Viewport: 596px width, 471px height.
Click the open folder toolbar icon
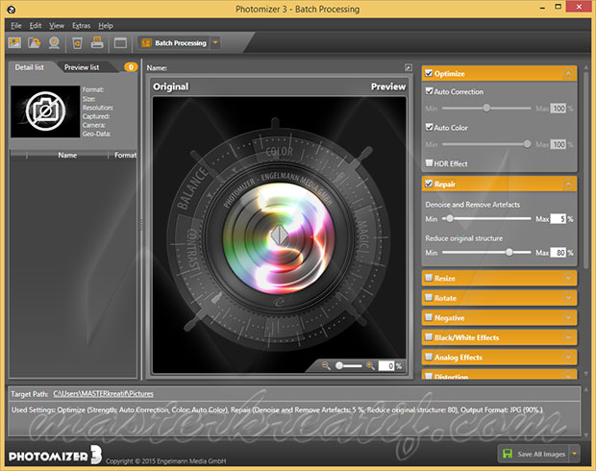[35, 42]
